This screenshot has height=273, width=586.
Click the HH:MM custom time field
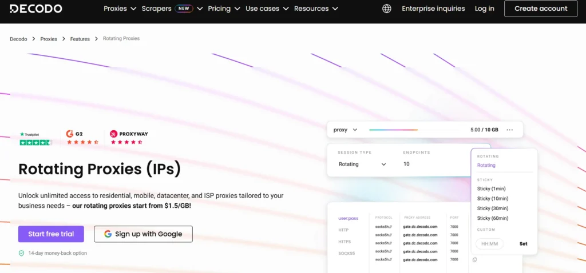(490, 244)
